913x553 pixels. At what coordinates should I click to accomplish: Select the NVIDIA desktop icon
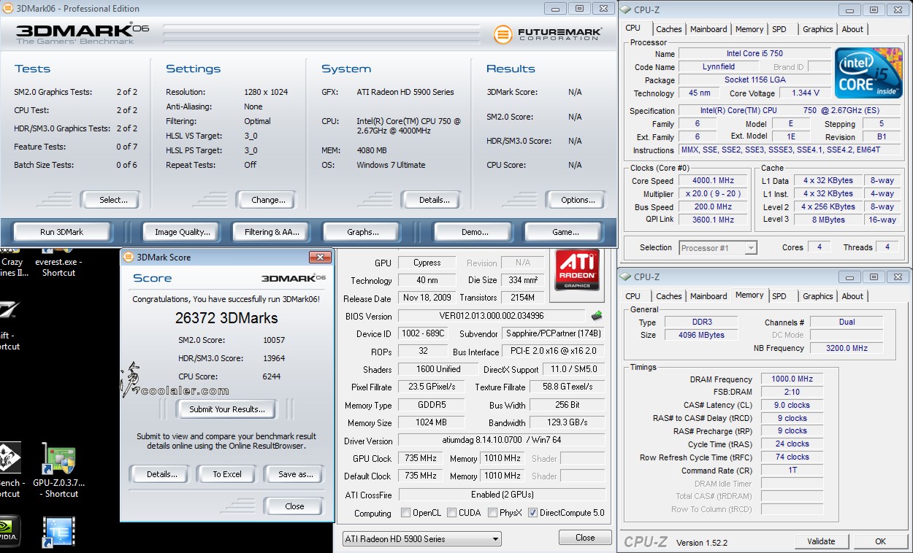point(9,531)
